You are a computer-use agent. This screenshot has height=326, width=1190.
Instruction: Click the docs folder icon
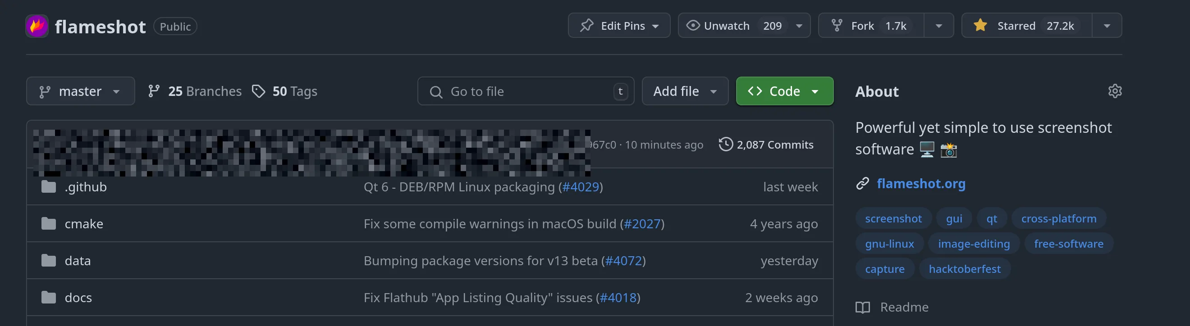pyautogui.click(x=49, y=297)
